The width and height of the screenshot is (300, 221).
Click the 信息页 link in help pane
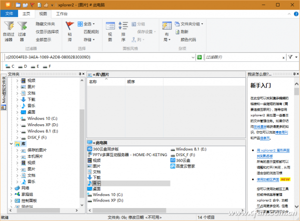click(265, 138)
